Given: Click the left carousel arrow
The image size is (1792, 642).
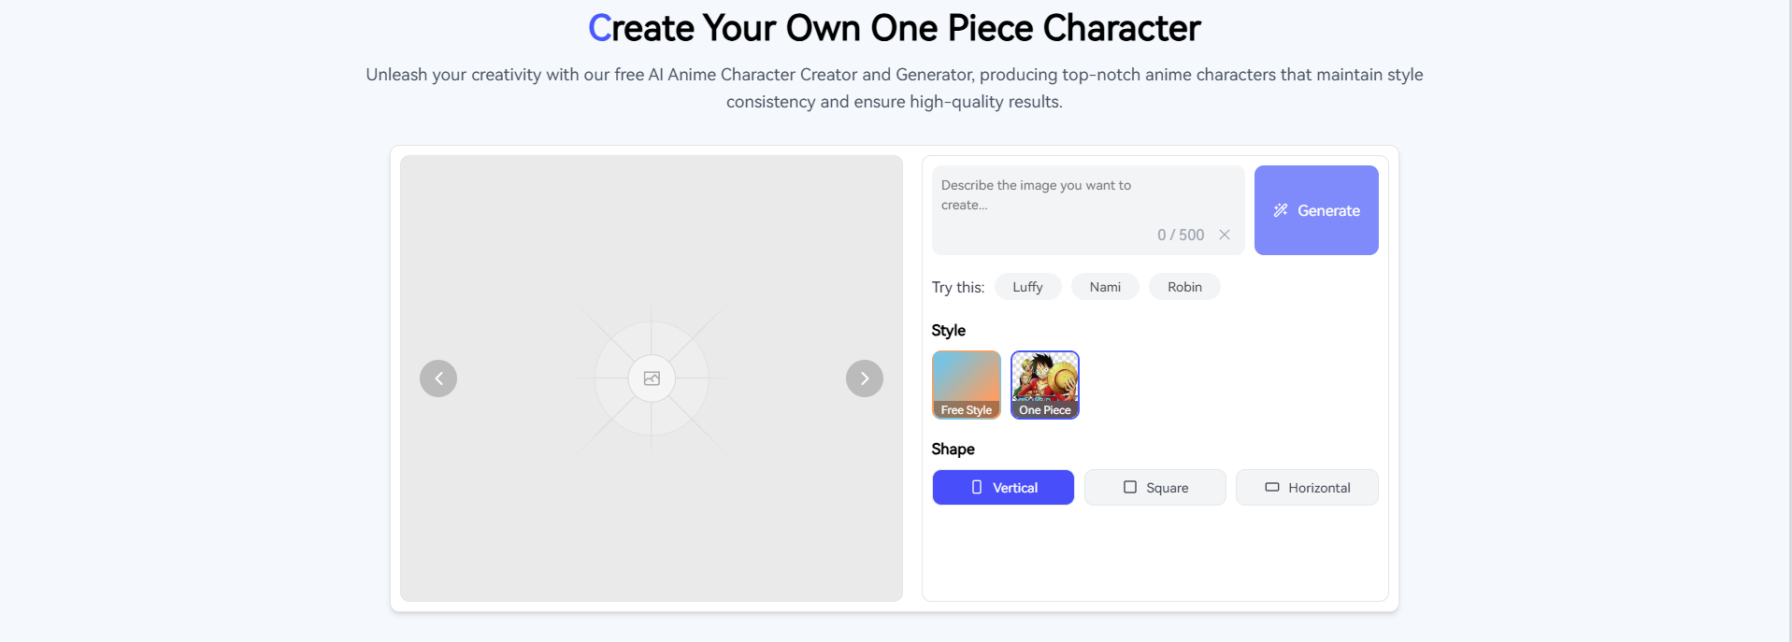Looking at the screenshot, I should pyautogui.click(x=438, y=378).
